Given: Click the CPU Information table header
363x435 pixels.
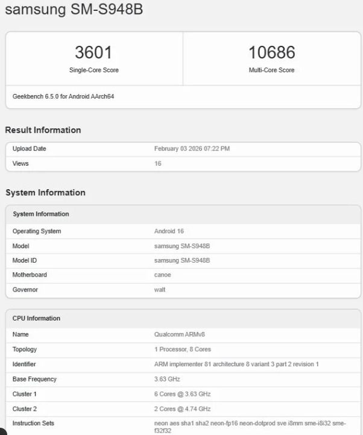Looking at the screenshot, I should (37, 318).
